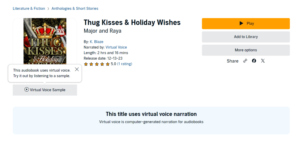Go to Literature & Fiction category
Viewport: 303px width, 141px height.
click(29, 9)
